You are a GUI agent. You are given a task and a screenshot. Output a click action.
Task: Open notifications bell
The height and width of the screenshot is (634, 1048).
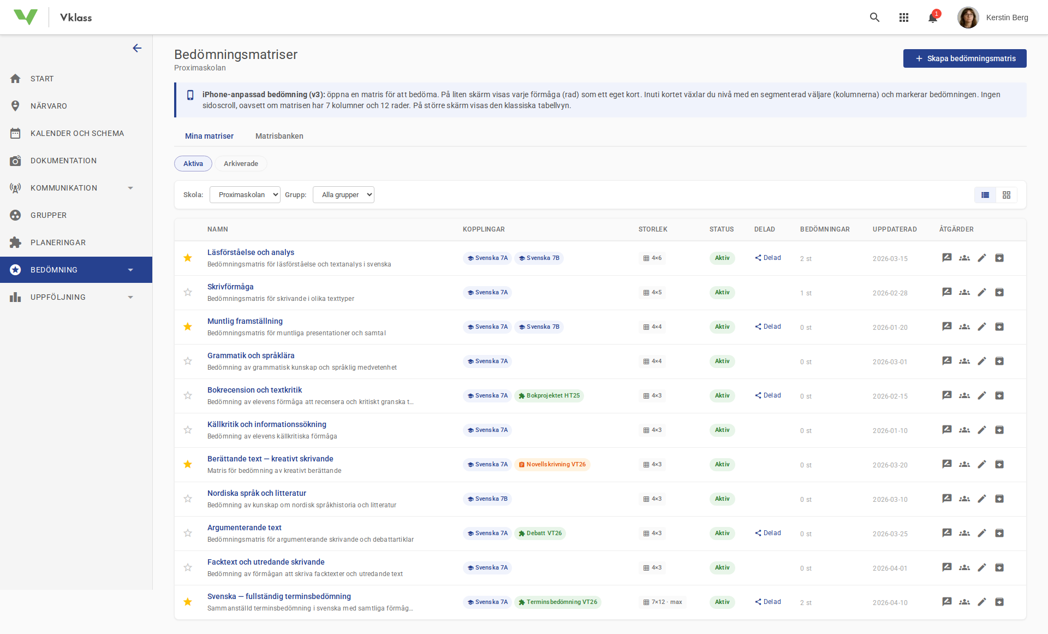pyautogui.click(x=933, y=17)
